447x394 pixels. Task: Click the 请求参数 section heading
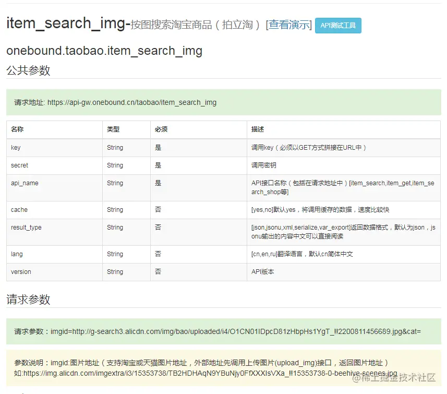click(28, 299)
